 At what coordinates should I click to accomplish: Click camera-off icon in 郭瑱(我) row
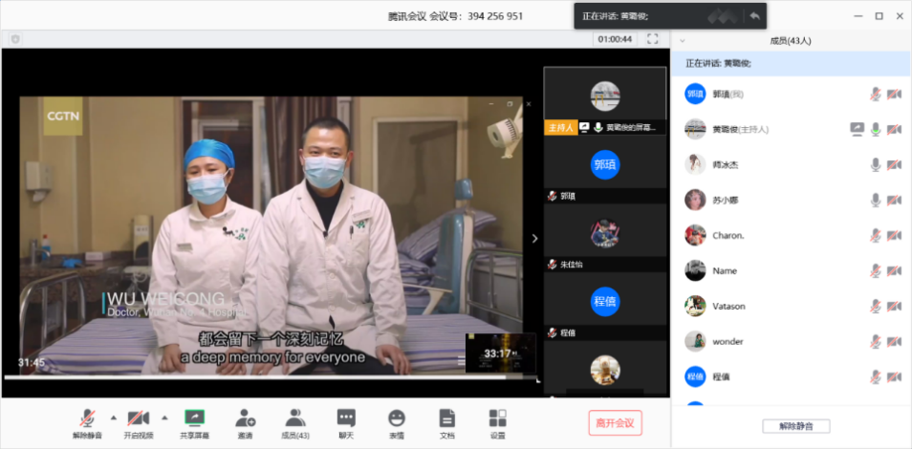click(894, 95)
